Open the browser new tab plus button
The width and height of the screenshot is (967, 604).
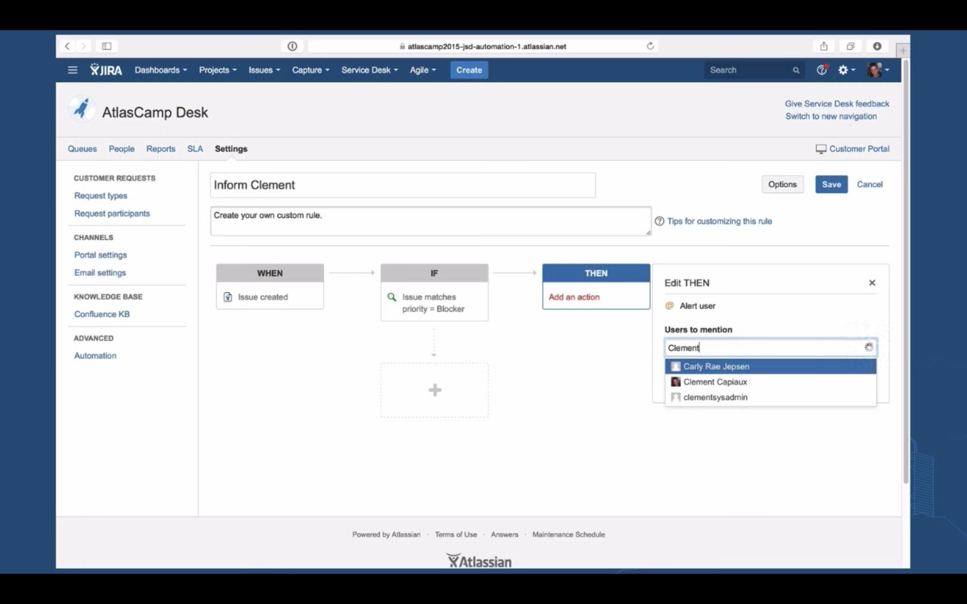[903, 50]
